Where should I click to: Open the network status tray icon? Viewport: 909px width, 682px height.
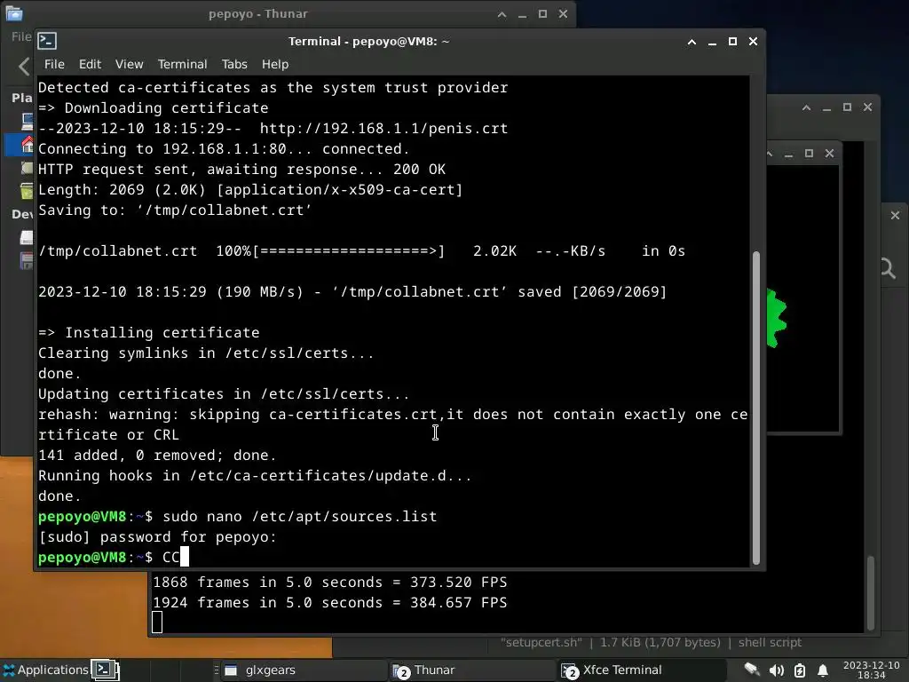753,670
